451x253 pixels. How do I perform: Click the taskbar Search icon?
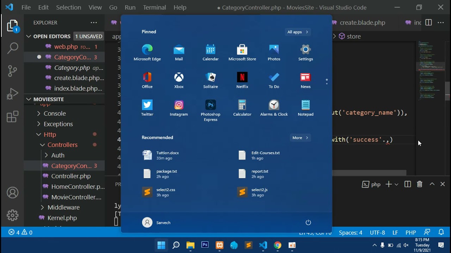point(176,245)
